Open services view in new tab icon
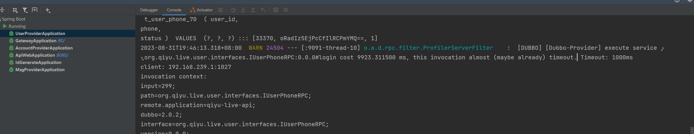The height and width of the screenshot is (134, 694). click(35, 10)
